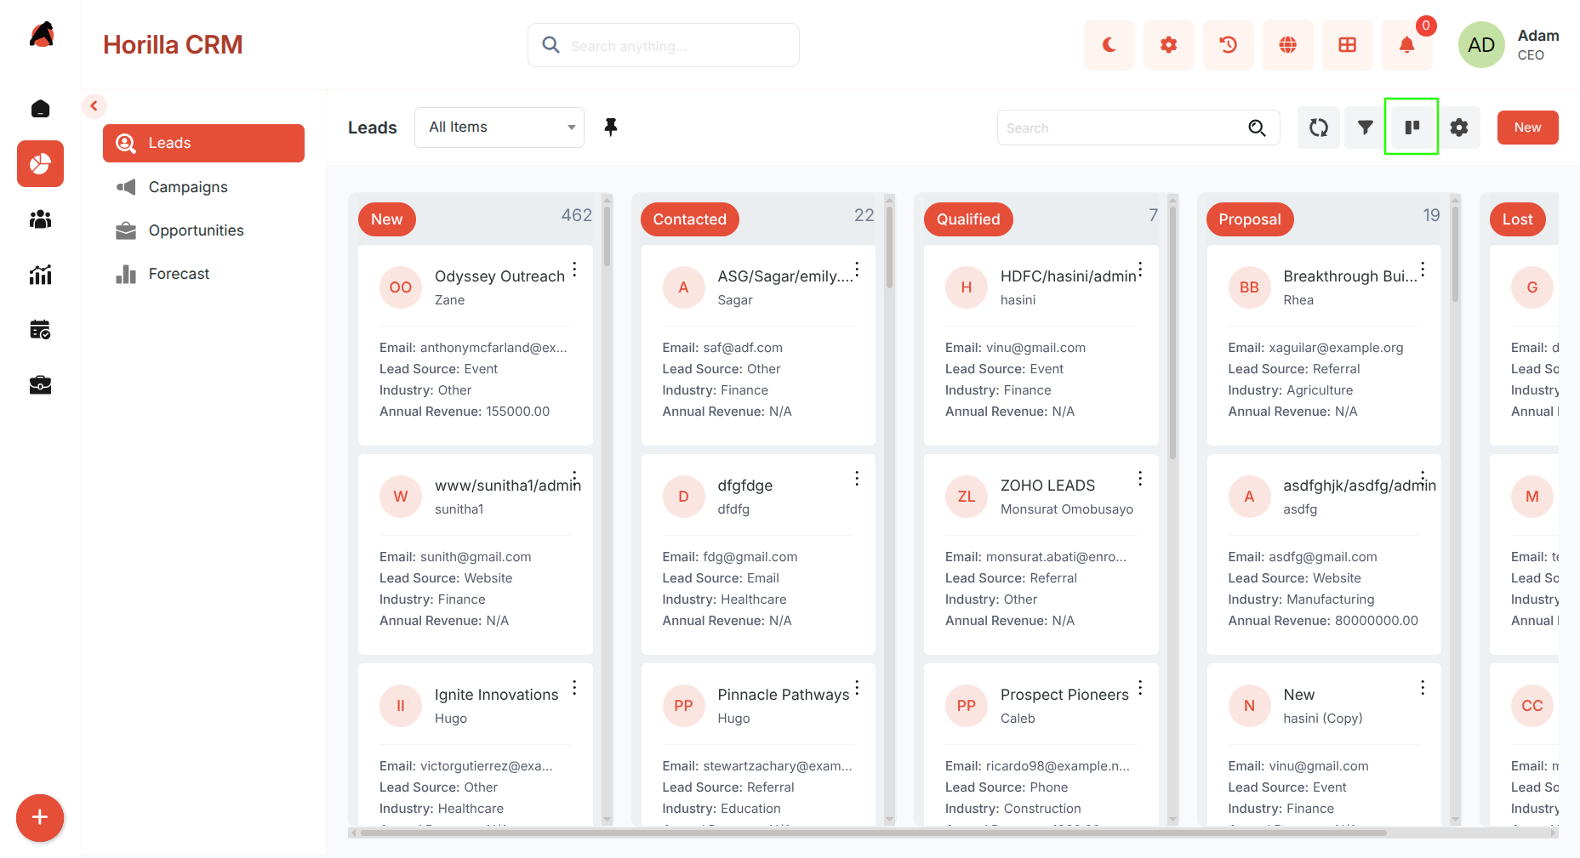Open the grid apps icon in header
Image resolution: width=1580 pixels, height=858 pixels.
click(1347, 45)
